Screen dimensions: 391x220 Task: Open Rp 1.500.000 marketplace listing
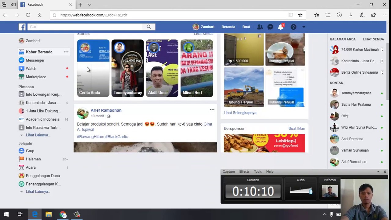coord(244,50)
